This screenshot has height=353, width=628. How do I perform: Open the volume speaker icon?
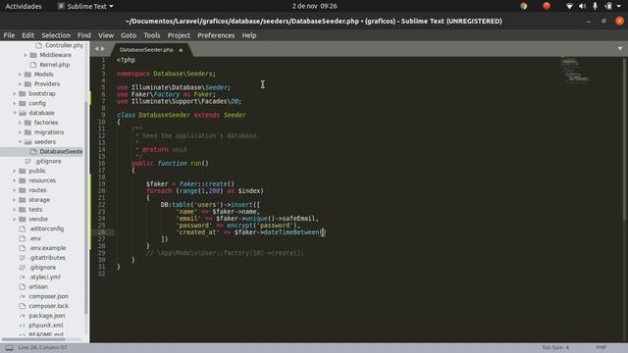click(582, 6)
